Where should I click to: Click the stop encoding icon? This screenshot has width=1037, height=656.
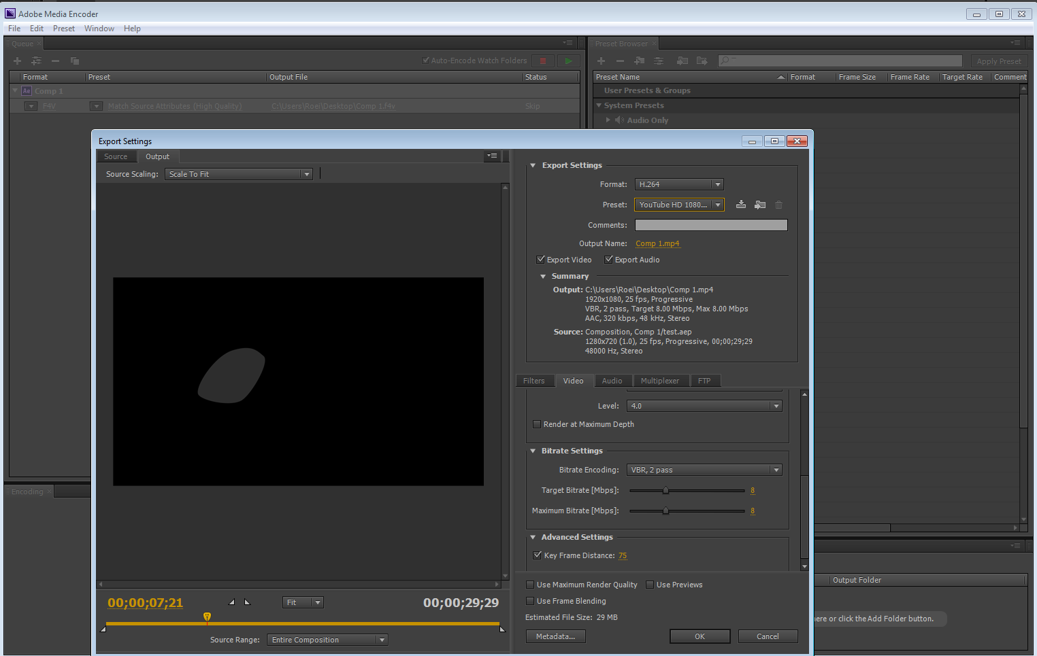pos(542,60)
